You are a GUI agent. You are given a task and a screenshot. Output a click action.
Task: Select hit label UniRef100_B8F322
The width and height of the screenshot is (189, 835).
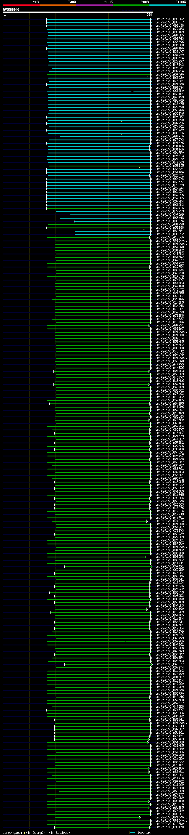169,762
